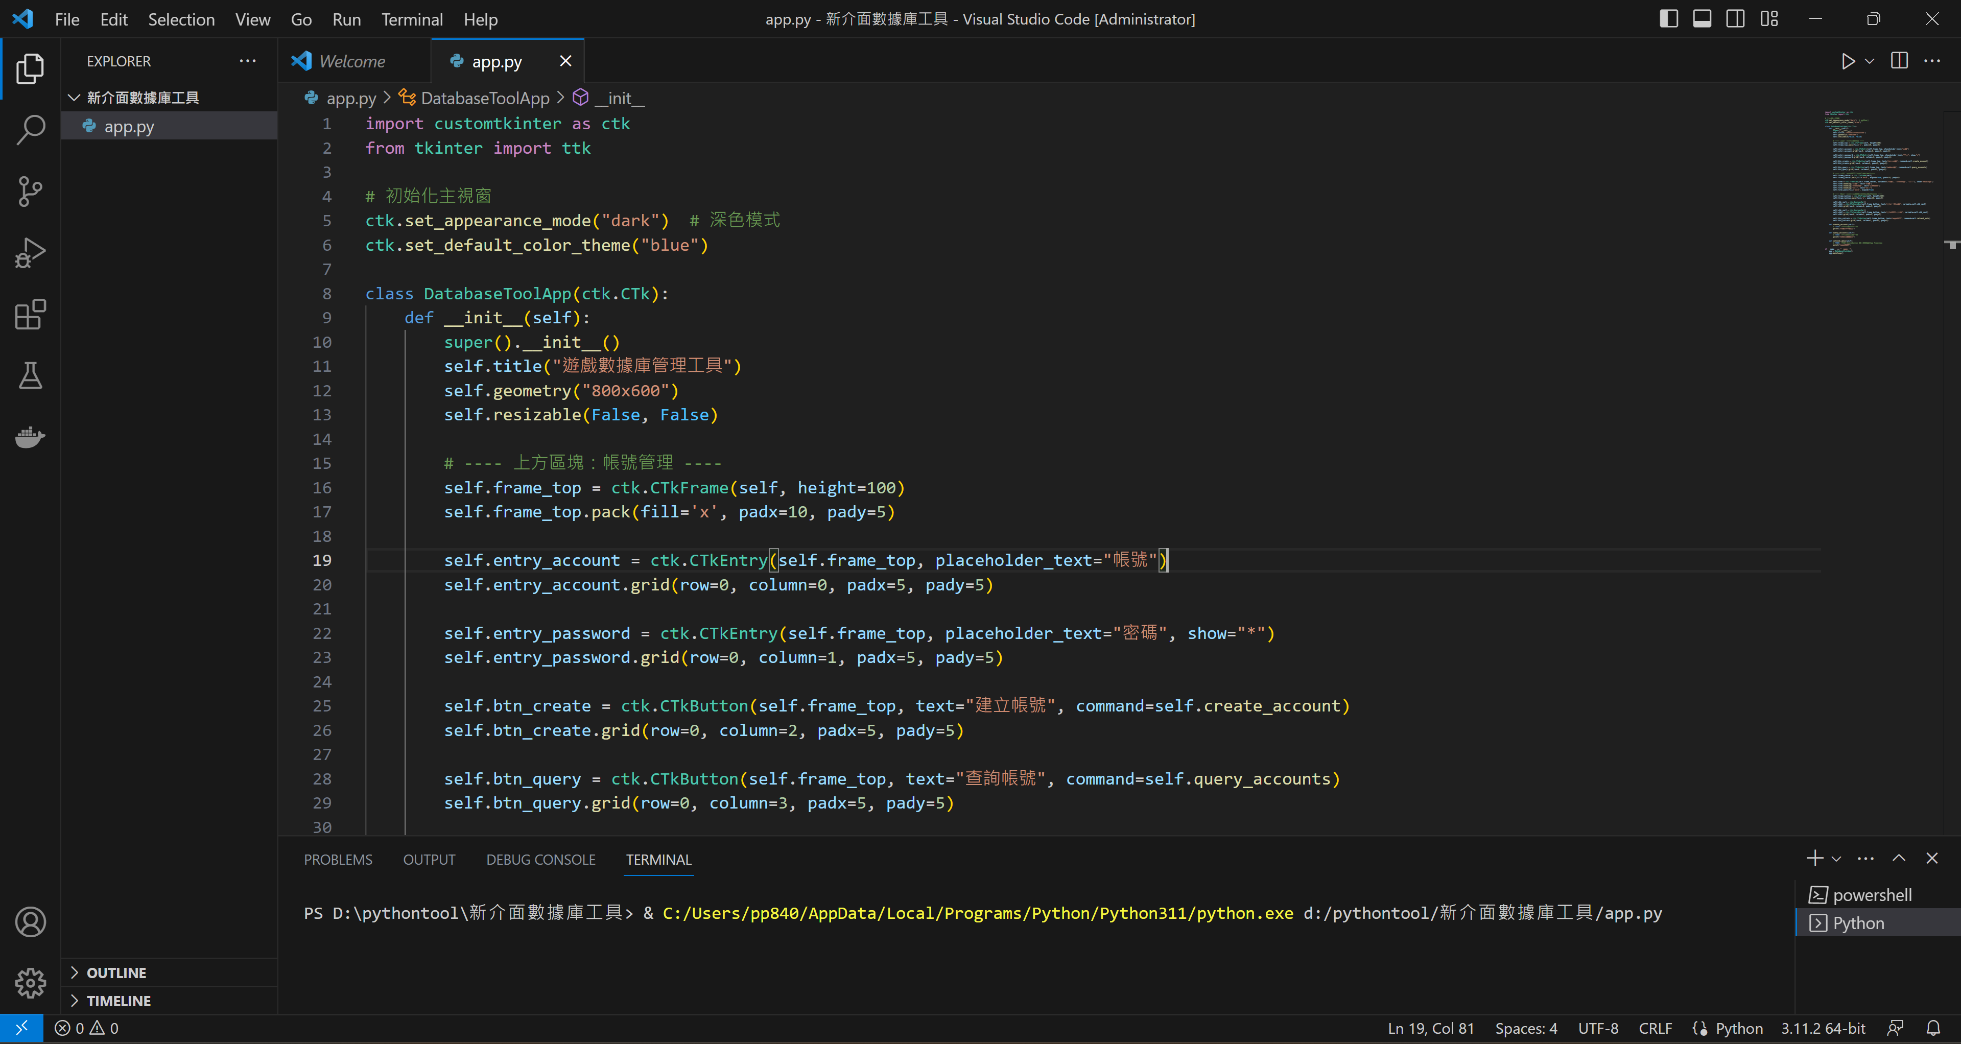Open app.py in Explorer tree

click(169, 126)
